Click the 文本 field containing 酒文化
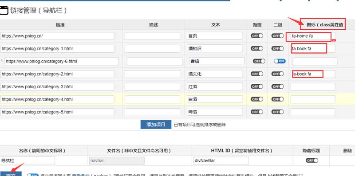The width and height of the screenshot is (355, 176). pos(214,74)
